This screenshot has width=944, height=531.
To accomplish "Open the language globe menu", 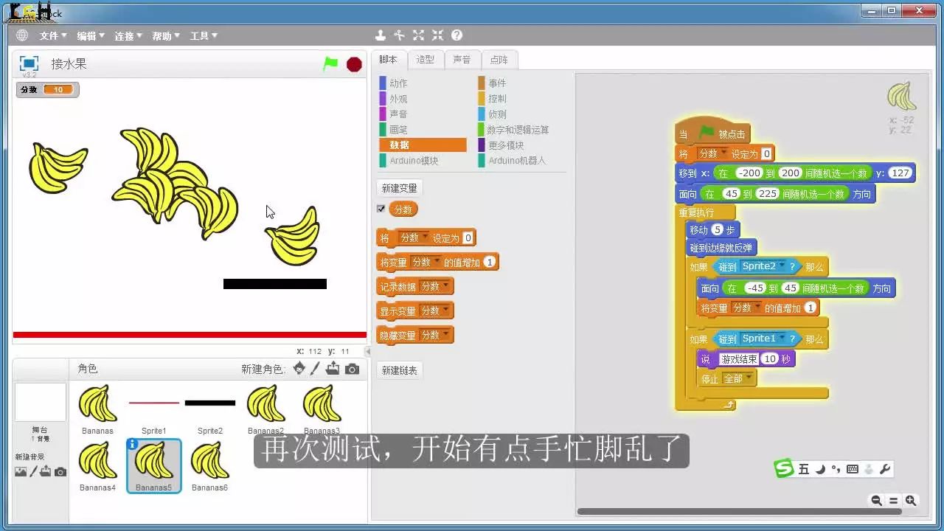I will tap(21, 35).
